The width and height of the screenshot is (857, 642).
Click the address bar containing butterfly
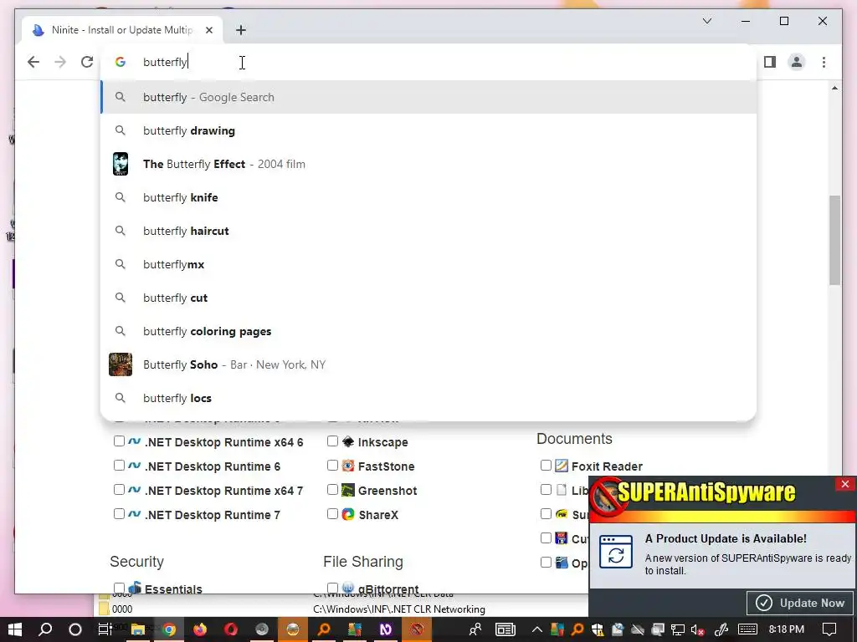pos(428,62)
